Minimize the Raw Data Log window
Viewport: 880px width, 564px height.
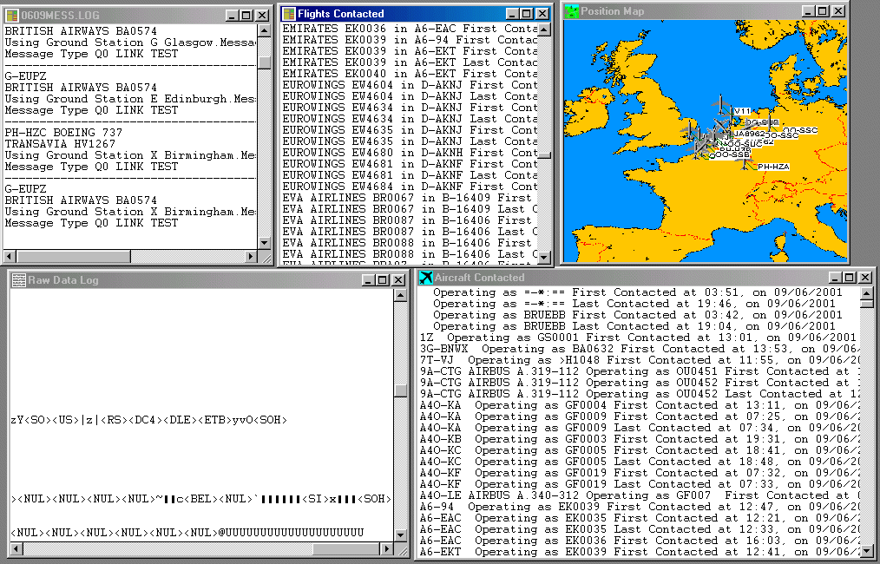click(368, 280)
